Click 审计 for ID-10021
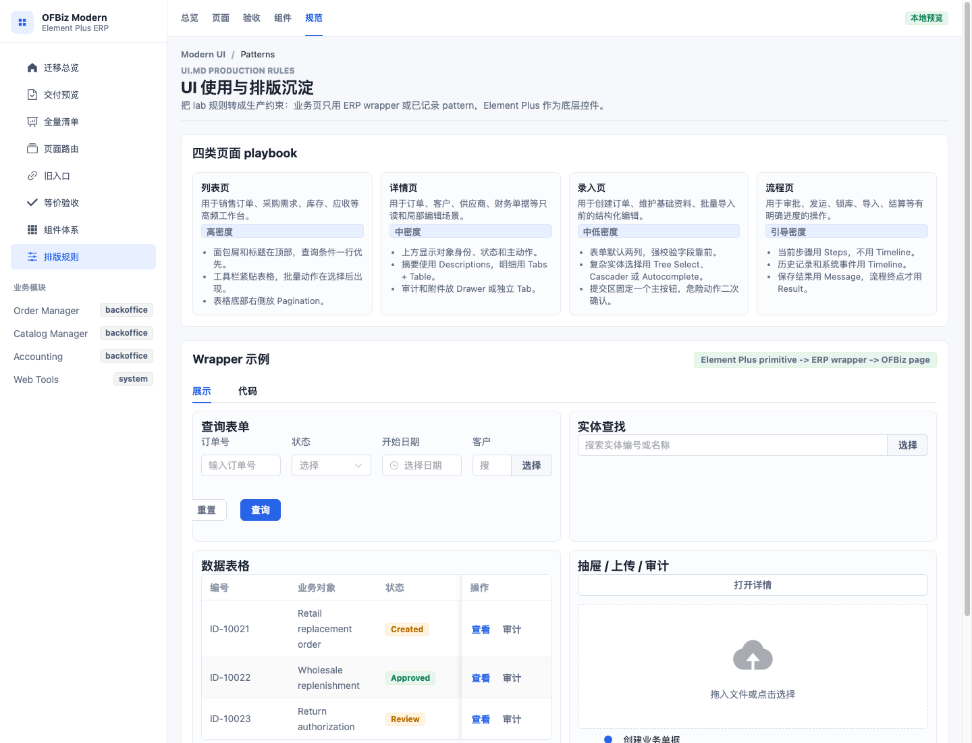This screenshot has width=972, height=743. coord(512,630)
